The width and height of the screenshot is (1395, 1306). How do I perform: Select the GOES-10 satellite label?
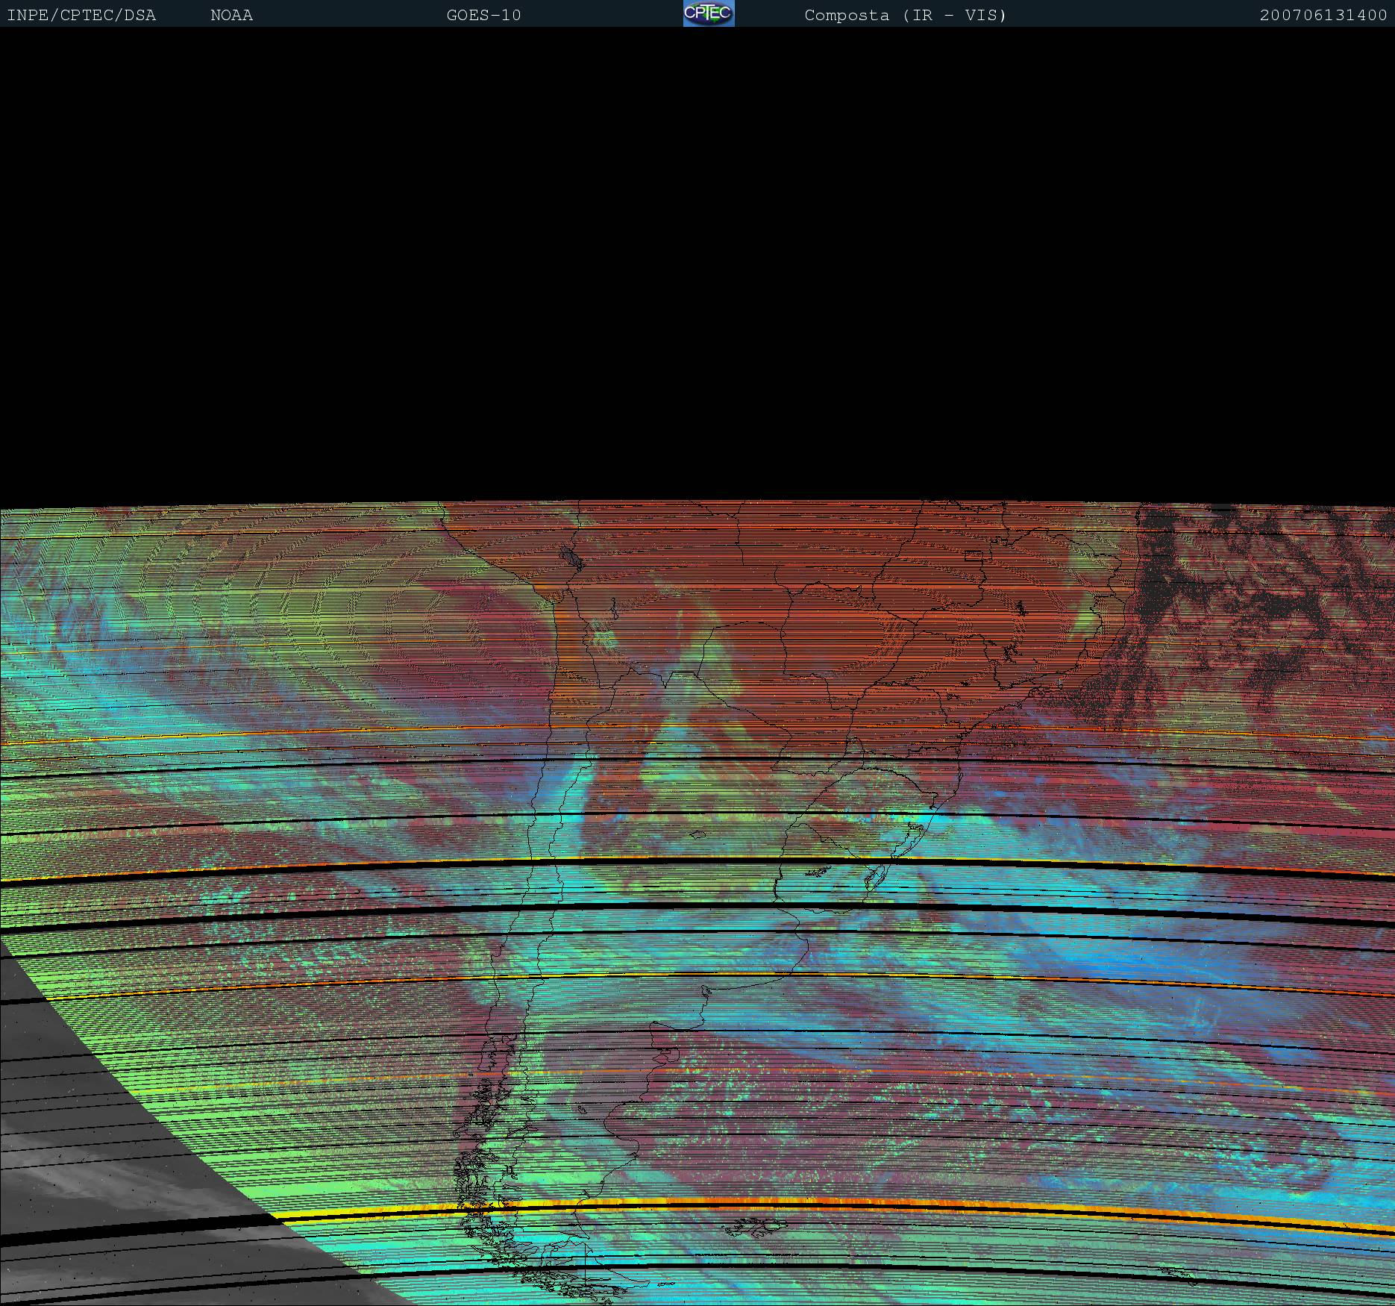[x=483, y=15]
